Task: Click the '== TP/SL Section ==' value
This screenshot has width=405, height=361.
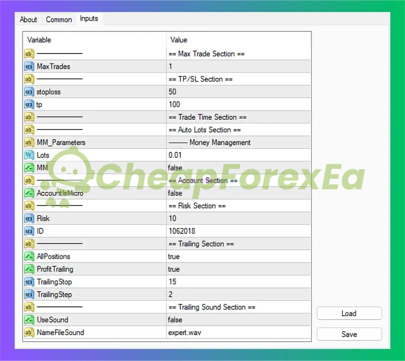Action: point(201,79)
